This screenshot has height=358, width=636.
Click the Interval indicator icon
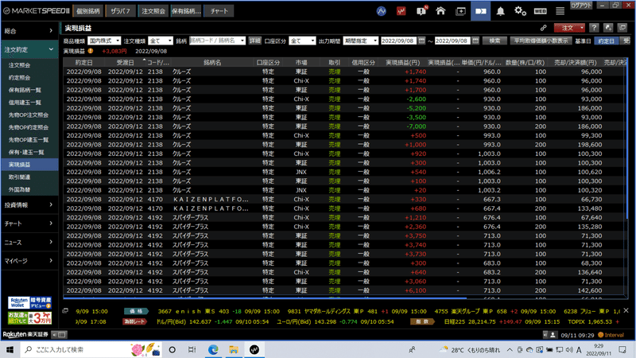601,335
